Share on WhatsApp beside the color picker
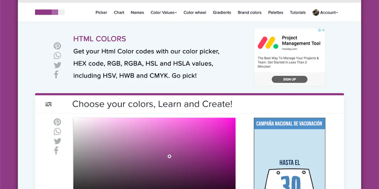This screenshot has width=379, height=189. [57, 131]
